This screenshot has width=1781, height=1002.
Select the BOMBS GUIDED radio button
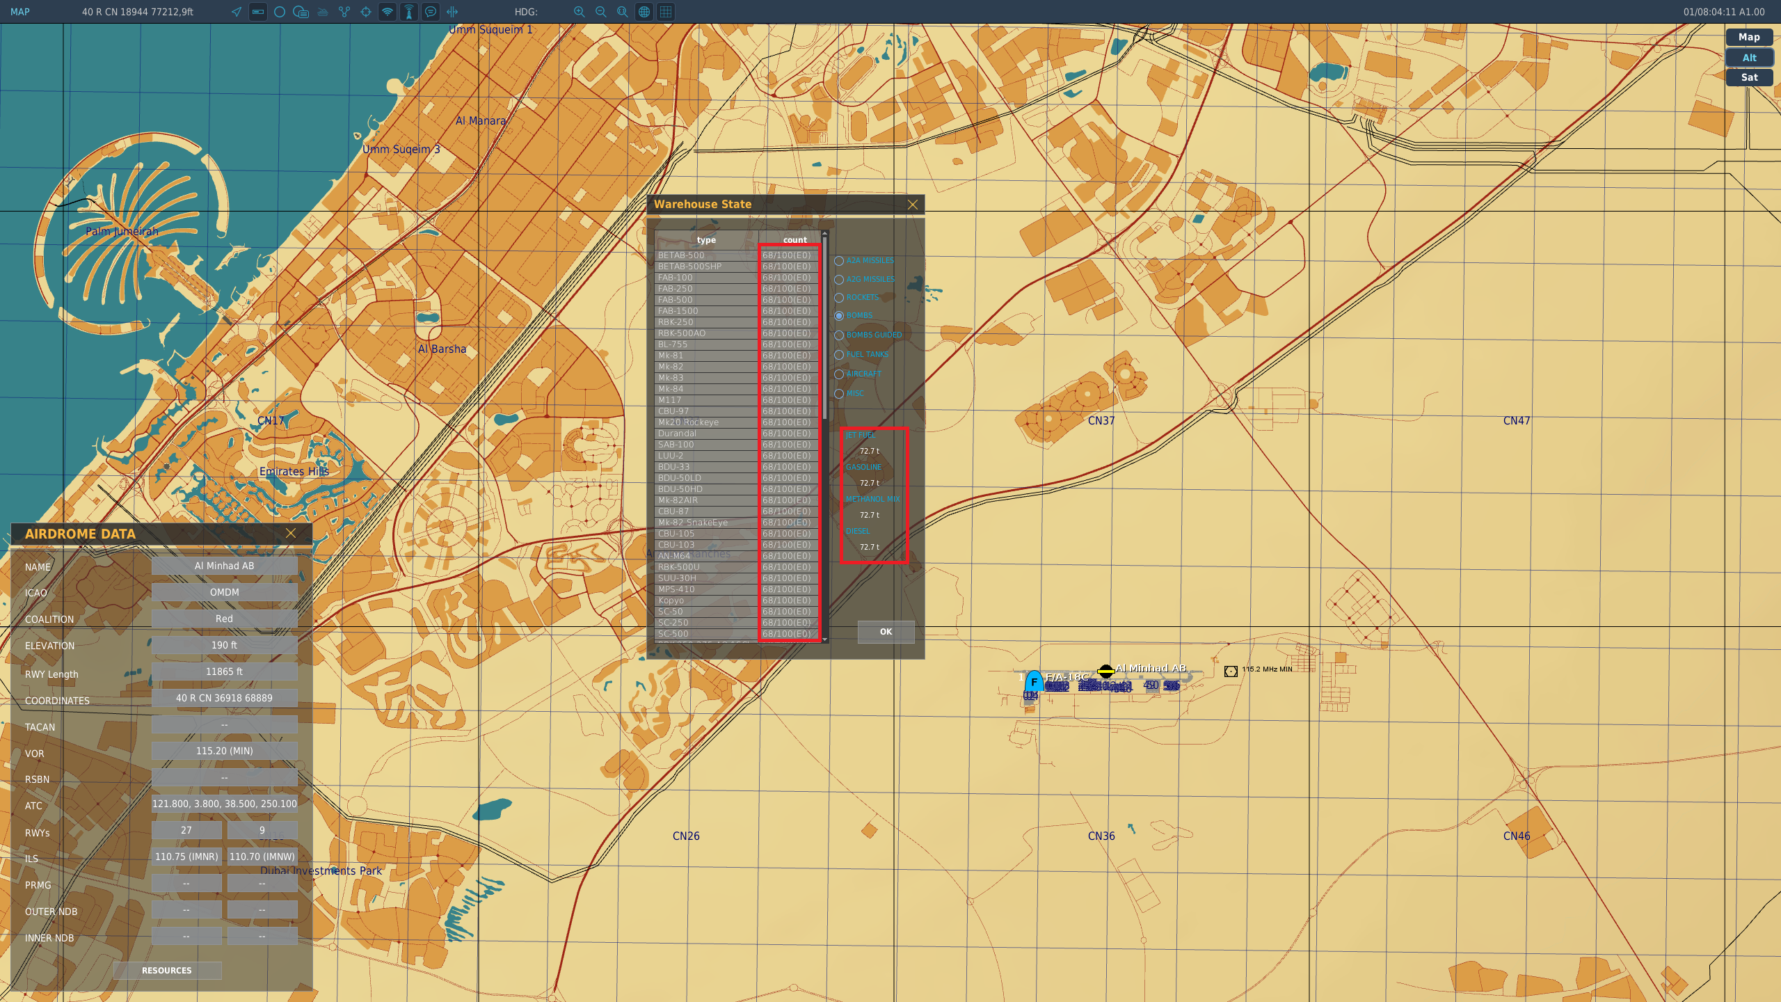pos(839,335)
